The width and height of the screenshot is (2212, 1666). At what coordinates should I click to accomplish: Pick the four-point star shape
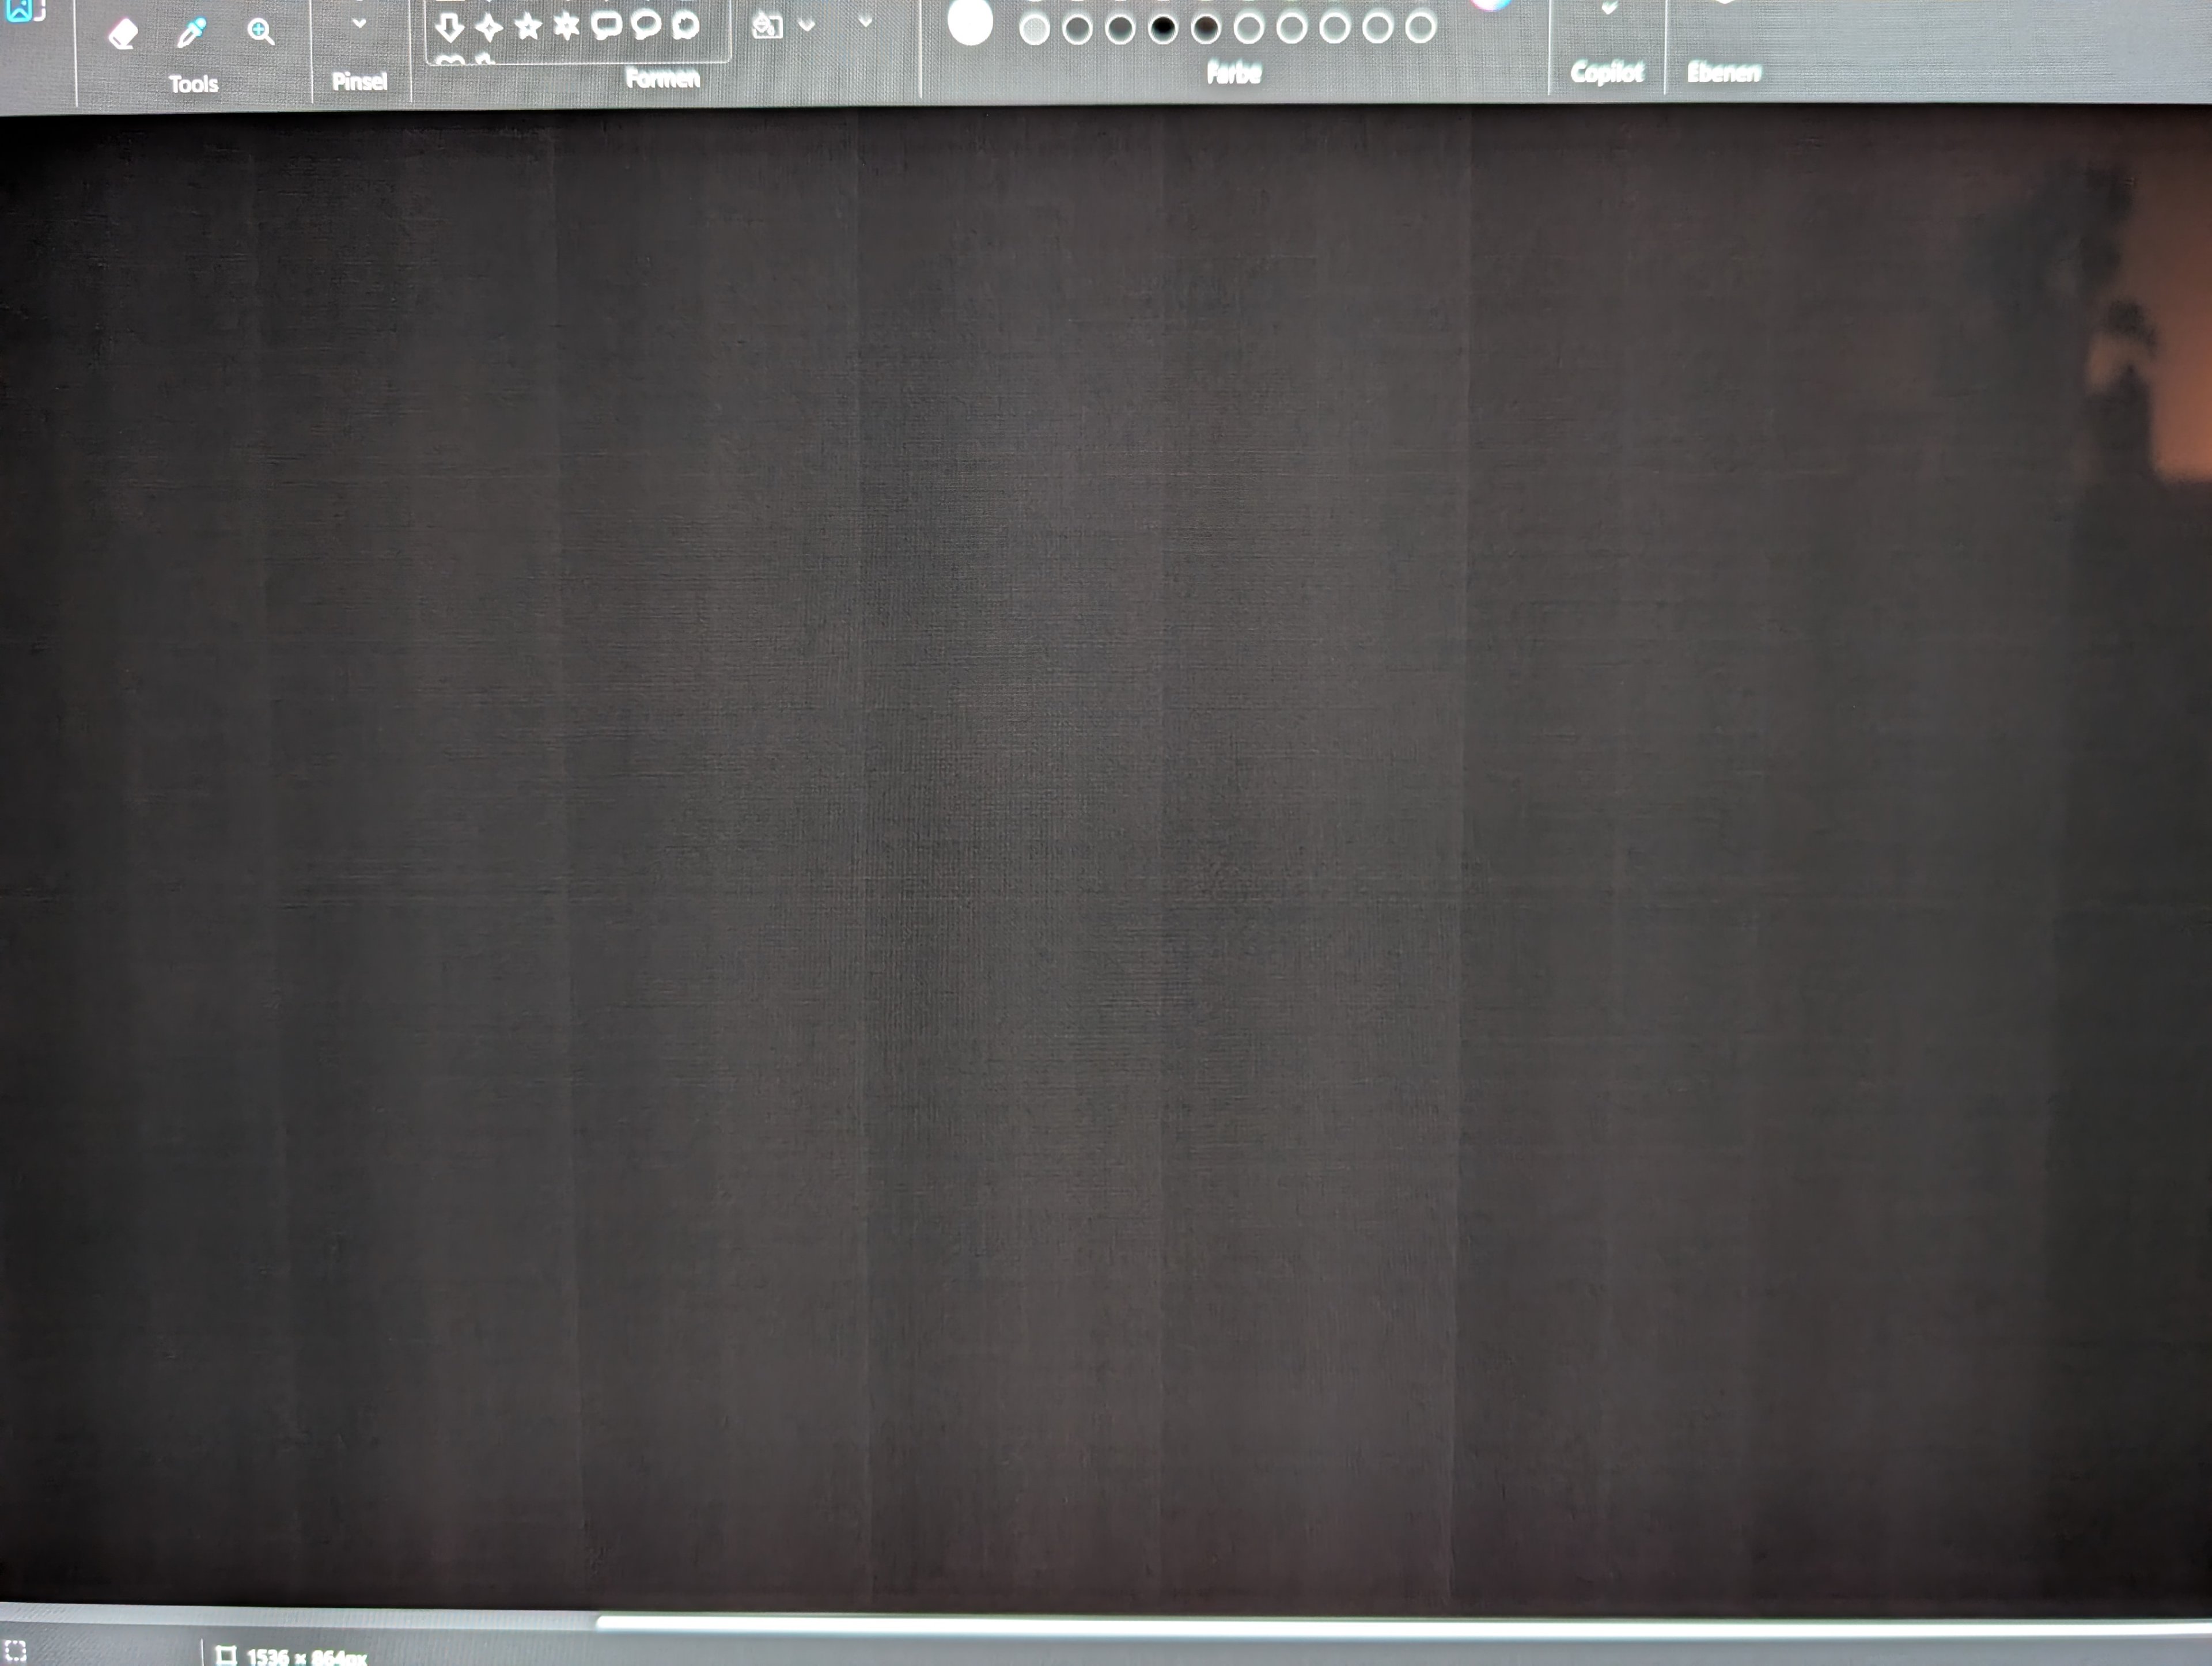pos(489,27)
